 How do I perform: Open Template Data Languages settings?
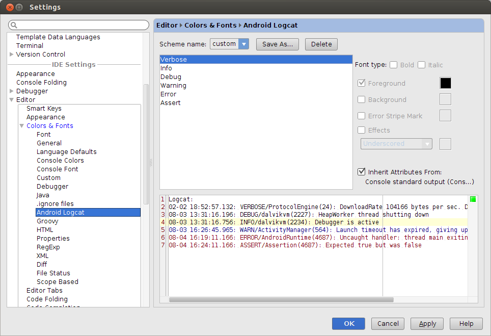pyautogui.click(x=58, y=37)
